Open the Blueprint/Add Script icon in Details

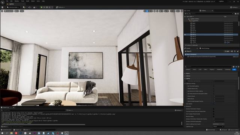coord(232,51)
